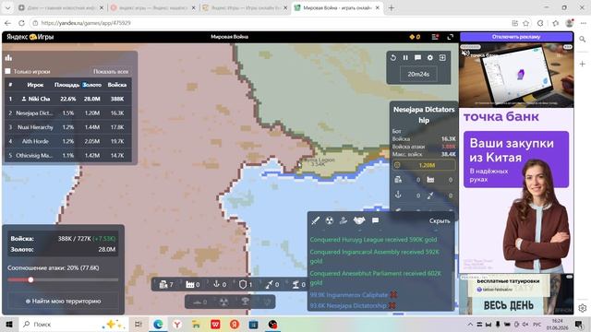Viewport: 591px width, 332px height.
Task: Switch to the third Яндекс Игры tab
Action: 245,7
